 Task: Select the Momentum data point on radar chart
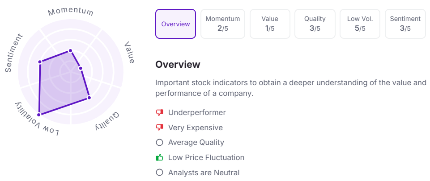[x=71, y=50]
